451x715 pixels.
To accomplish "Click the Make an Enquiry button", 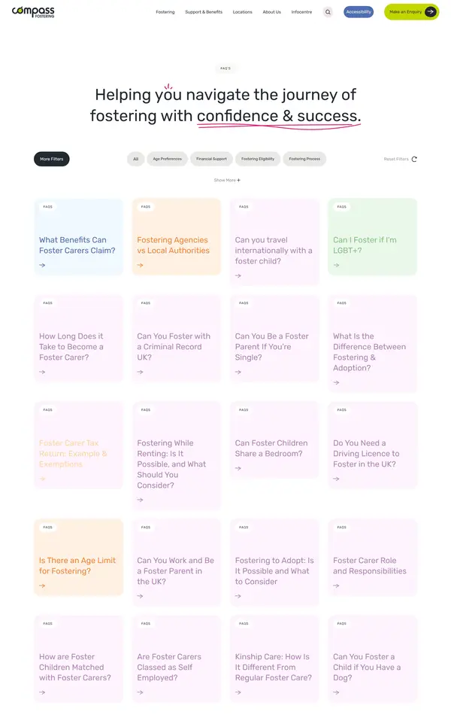I will point(411,12).
